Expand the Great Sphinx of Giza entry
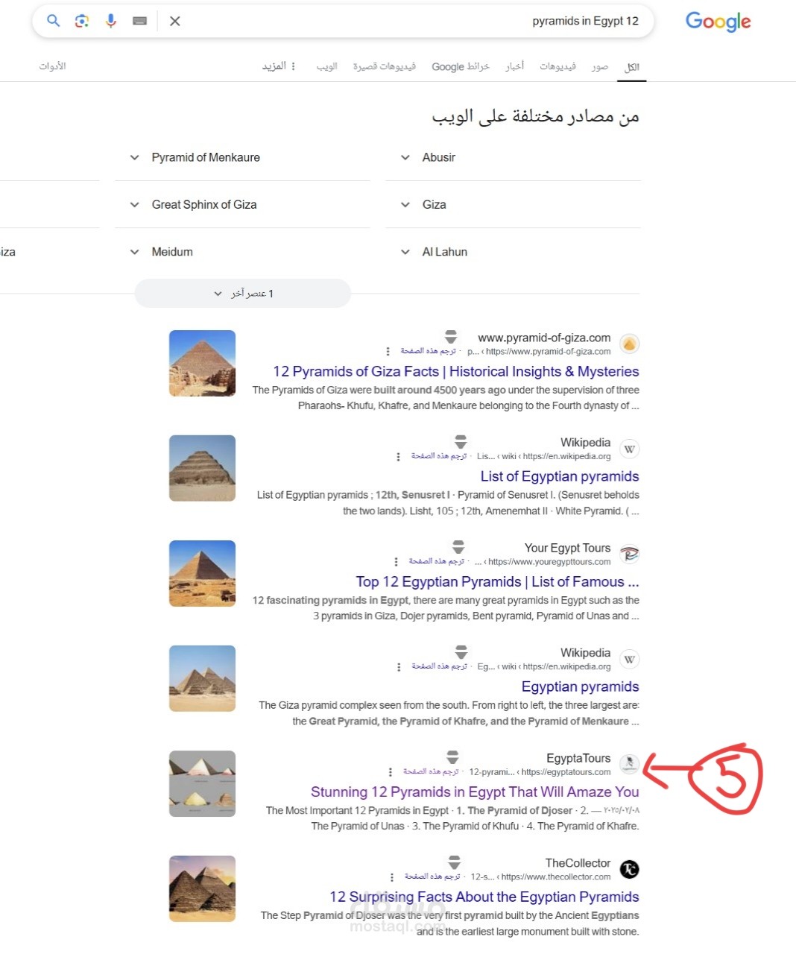The height and width of the screenshot is (954, 796). (x=242, y=204)
